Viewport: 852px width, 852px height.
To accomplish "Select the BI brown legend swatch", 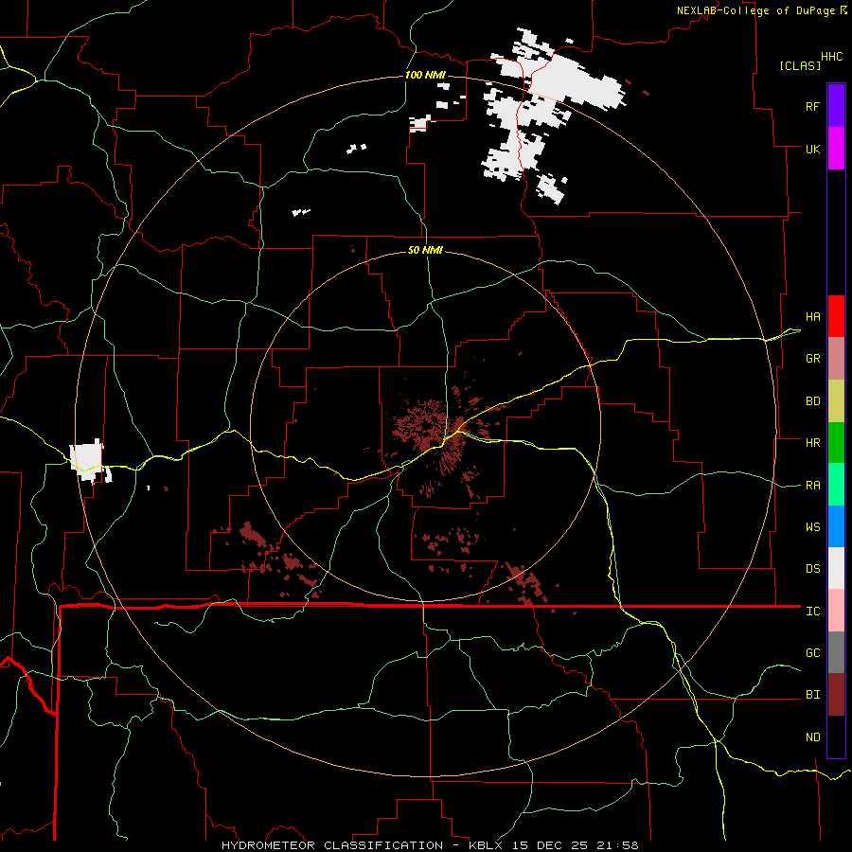I will click(x=836, y=695).
